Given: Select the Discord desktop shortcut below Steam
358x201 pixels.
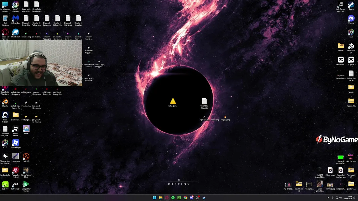Looking at the screenshot, I should click(x=351, y=20).
